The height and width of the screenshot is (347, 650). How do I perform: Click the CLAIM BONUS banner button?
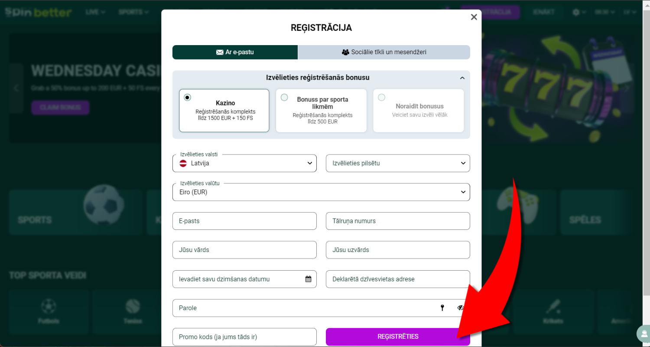(60, 108)
